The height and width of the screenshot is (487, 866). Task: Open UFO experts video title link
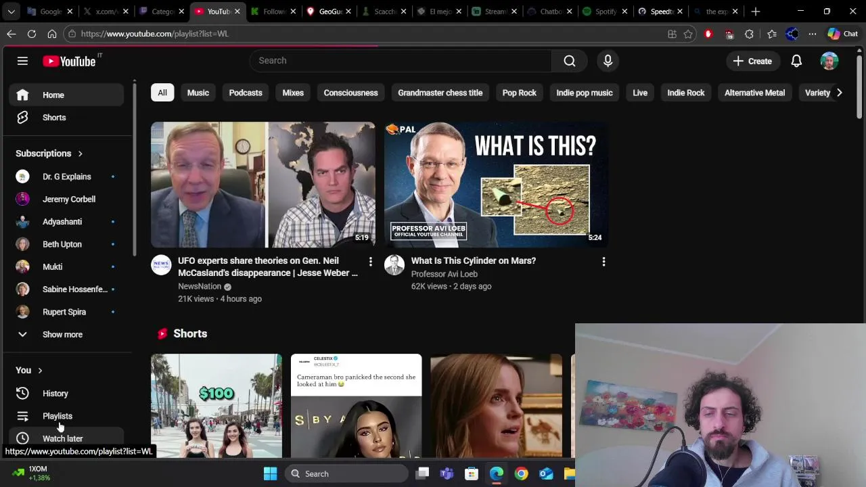(268, 266)
